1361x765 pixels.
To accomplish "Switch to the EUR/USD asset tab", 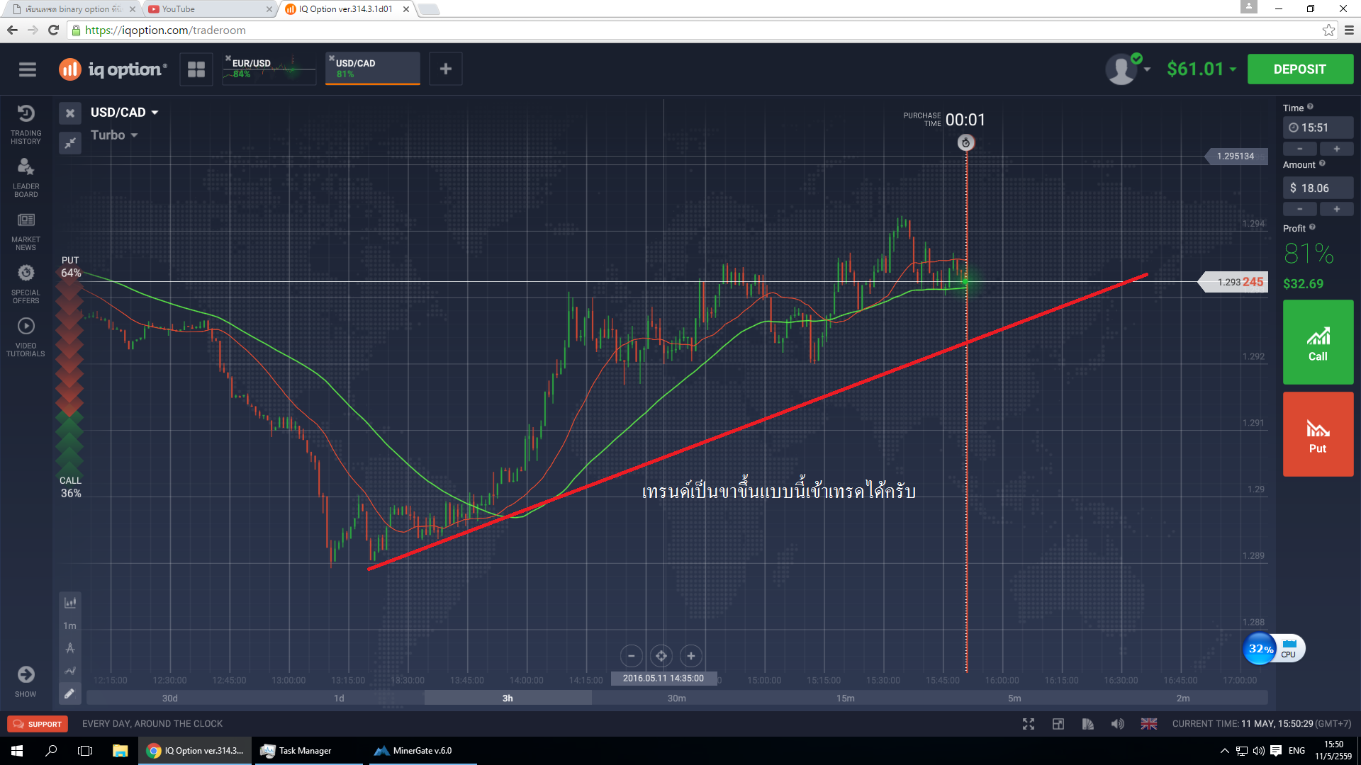I will coord(269,69).
